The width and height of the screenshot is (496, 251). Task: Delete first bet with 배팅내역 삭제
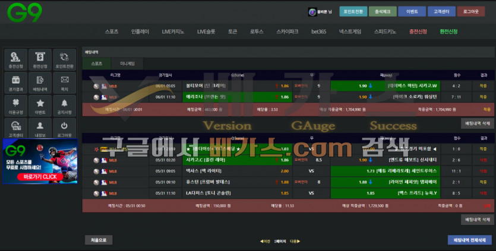click(478, 123)
